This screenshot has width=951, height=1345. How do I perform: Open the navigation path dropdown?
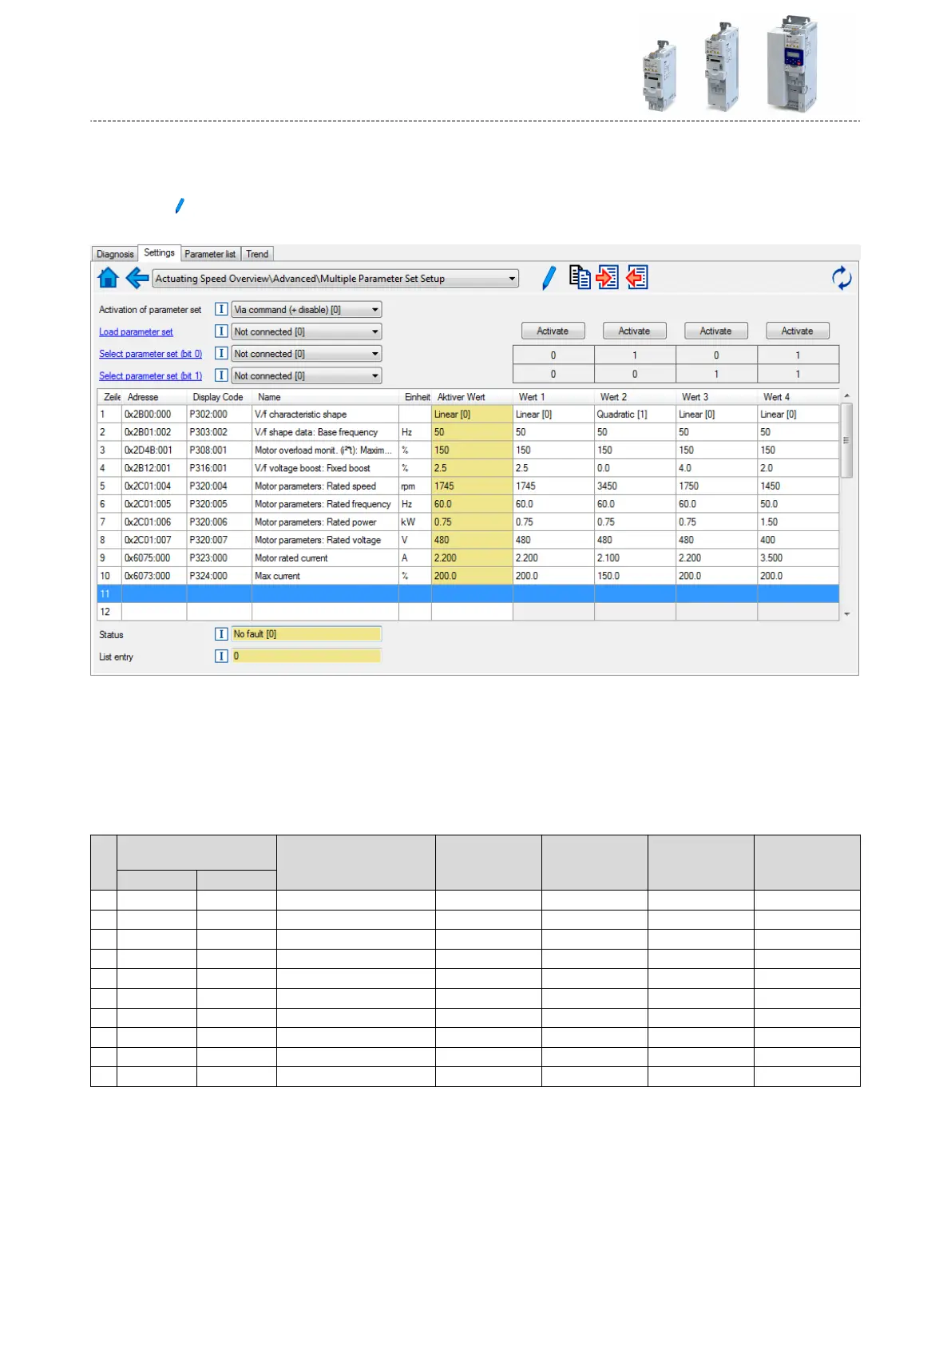512,279
